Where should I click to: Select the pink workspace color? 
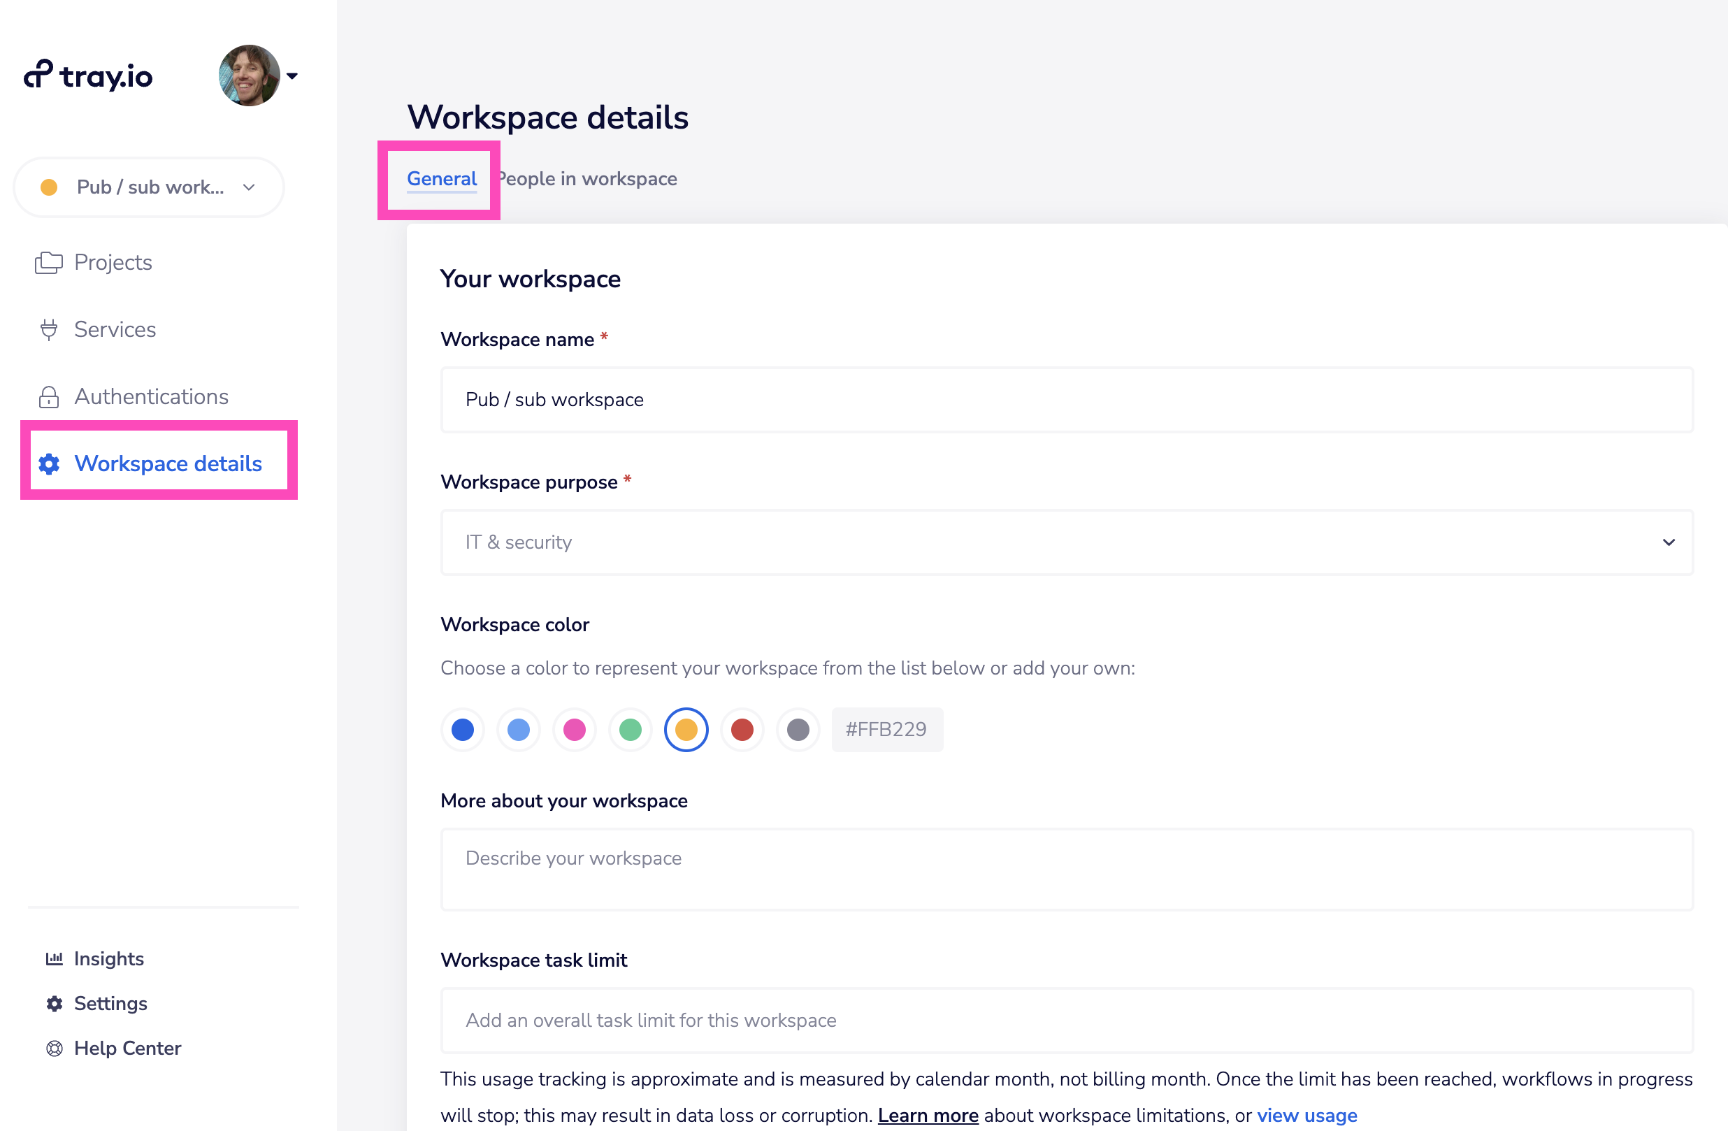pos(575,730)
